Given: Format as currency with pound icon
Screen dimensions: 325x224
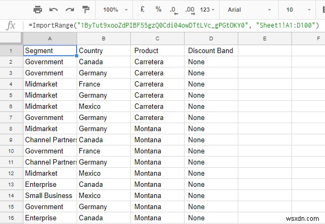Looking at the screenshot, I should 142,10.
